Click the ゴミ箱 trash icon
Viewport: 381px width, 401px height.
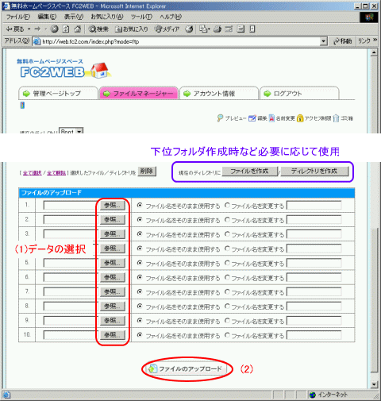click(336, 118)
